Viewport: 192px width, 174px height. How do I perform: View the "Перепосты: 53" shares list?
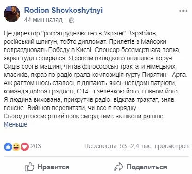pos(105,146)
